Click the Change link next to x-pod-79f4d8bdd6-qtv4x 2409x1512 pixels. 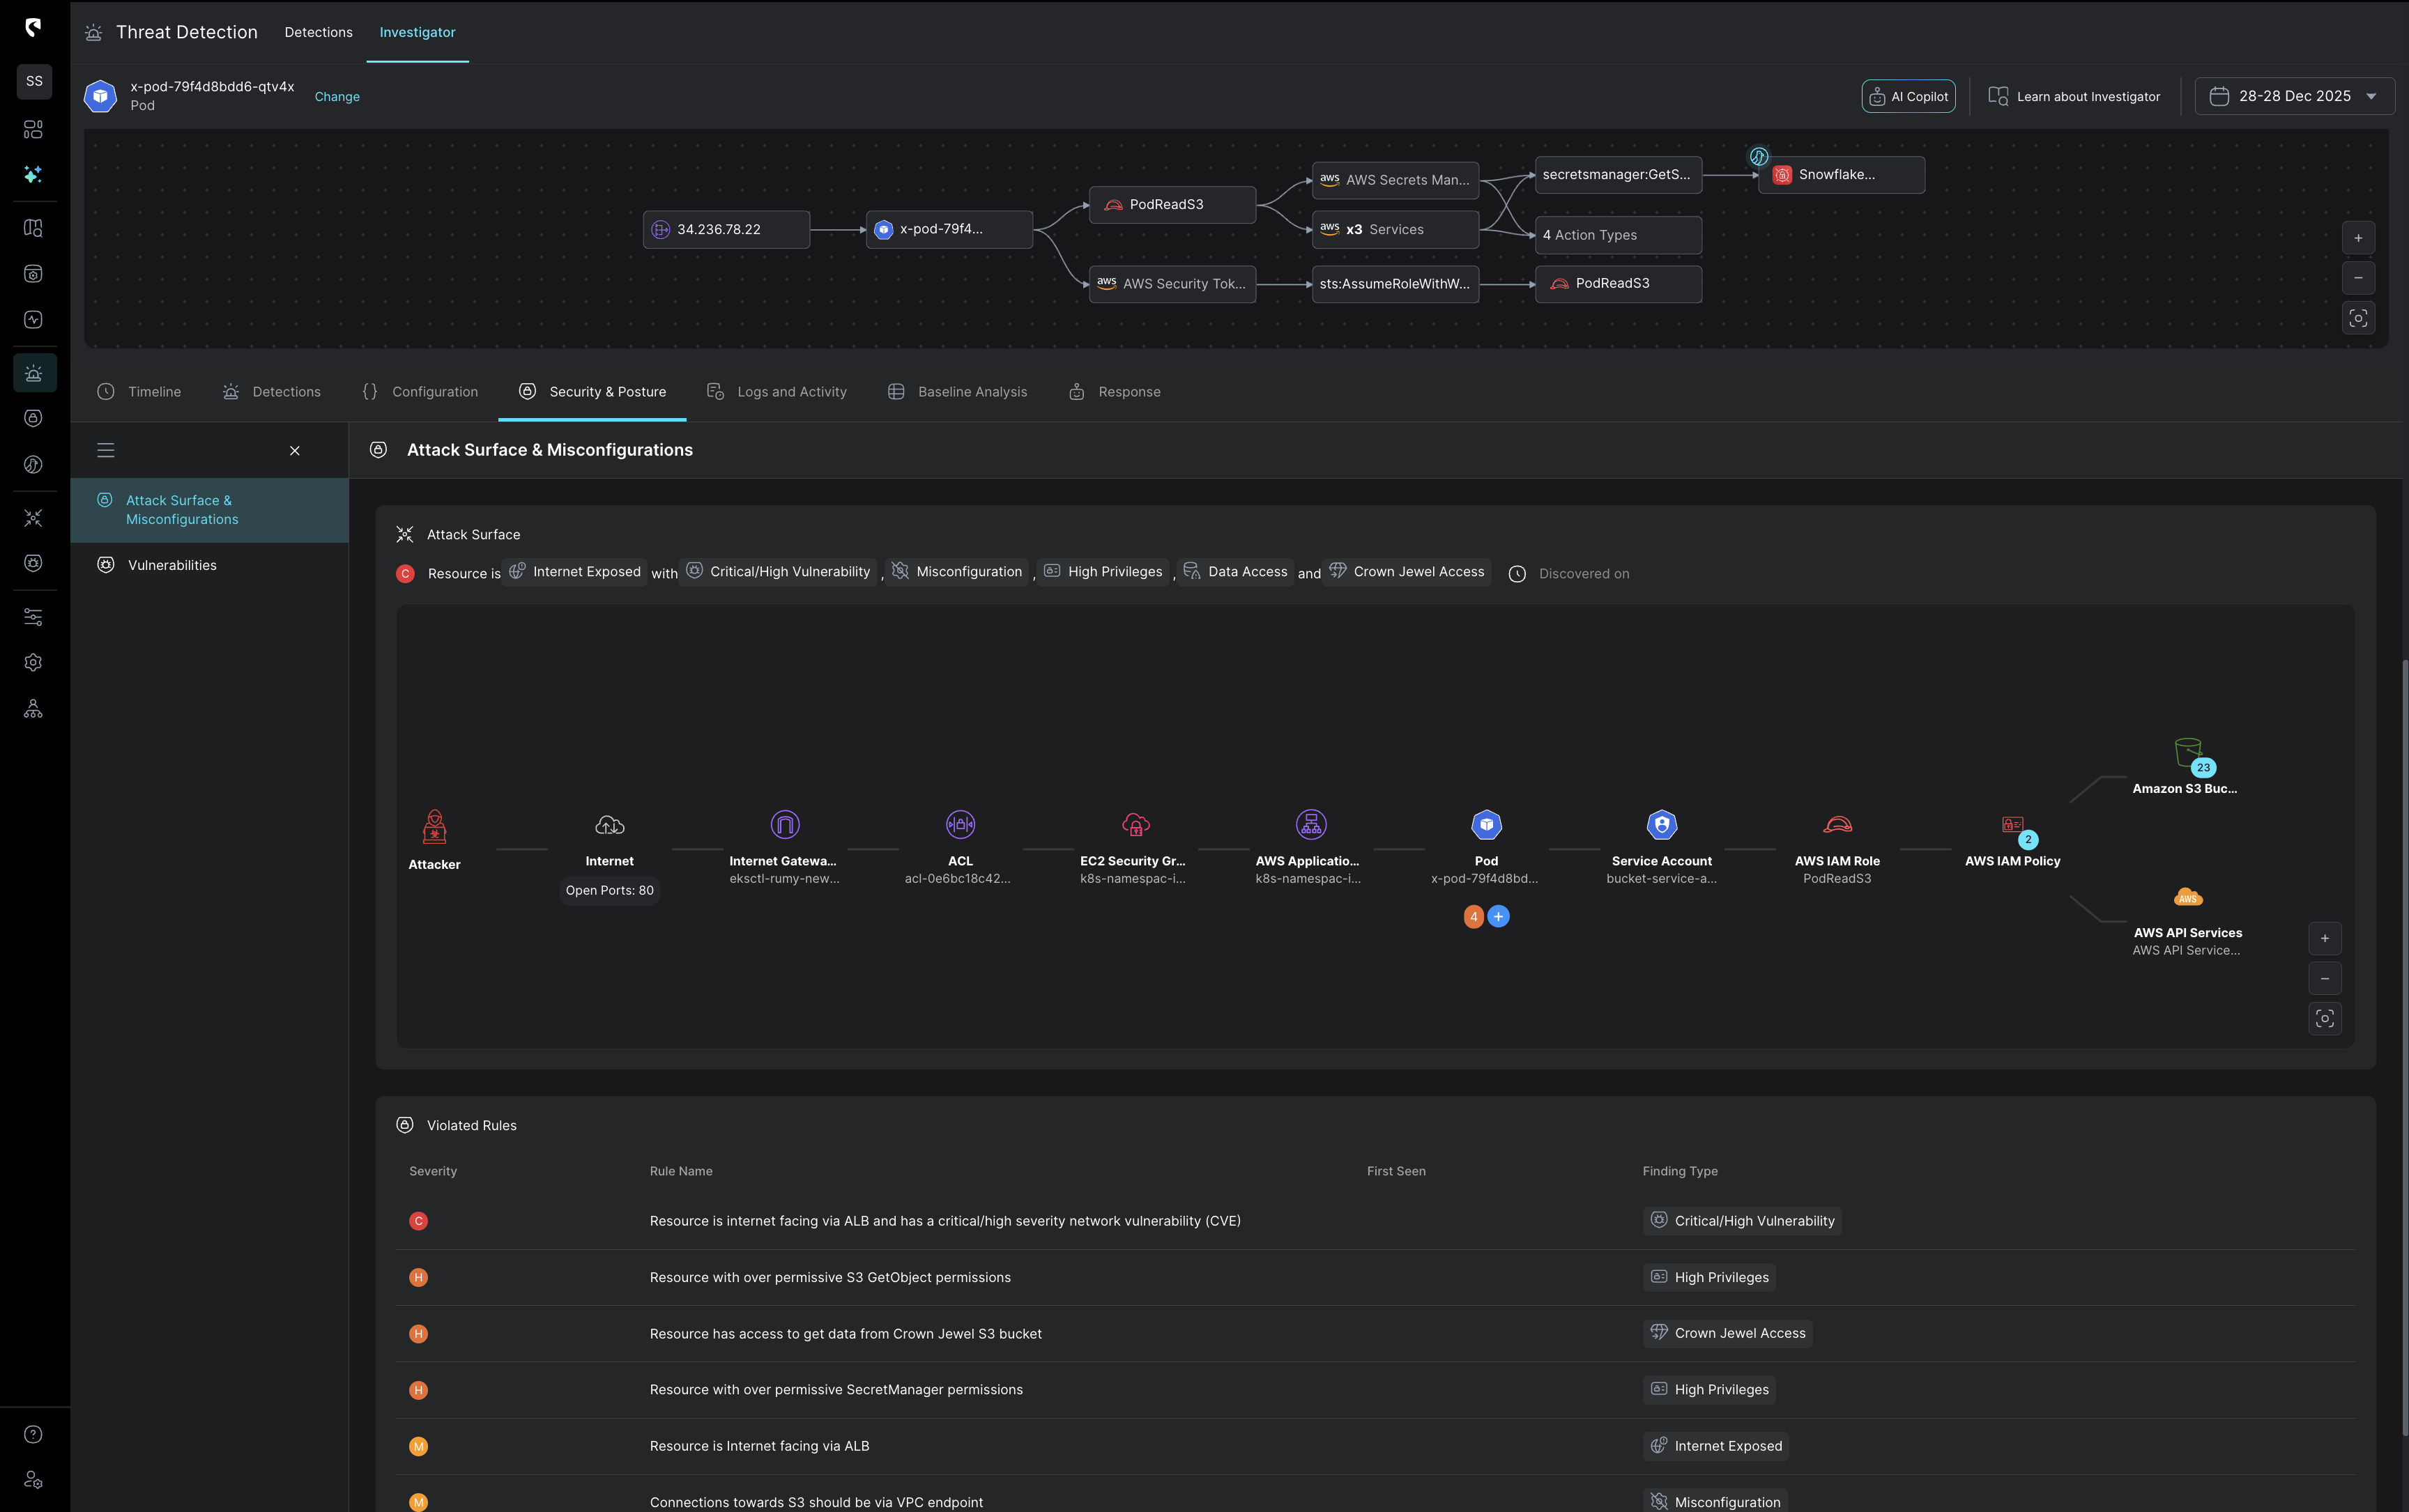pos(336,96)
